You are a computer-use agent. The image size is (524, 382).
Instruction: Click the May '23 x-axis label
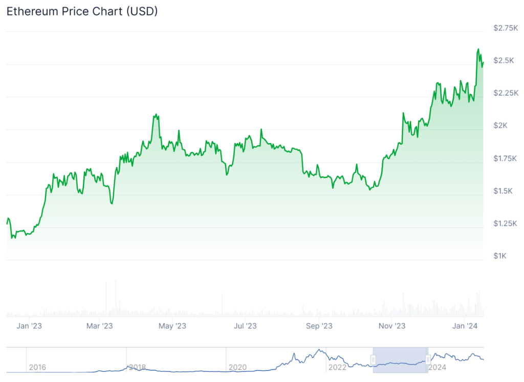coord(173,326)
